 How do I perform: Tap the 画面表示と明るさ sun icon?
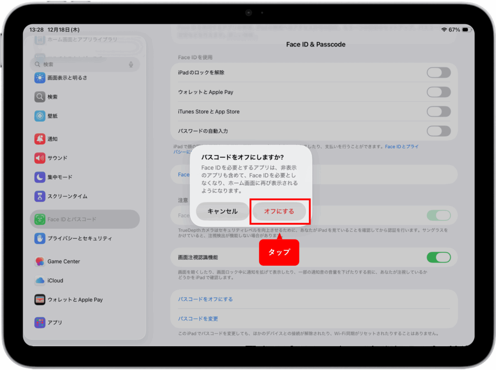pos(40,77)
